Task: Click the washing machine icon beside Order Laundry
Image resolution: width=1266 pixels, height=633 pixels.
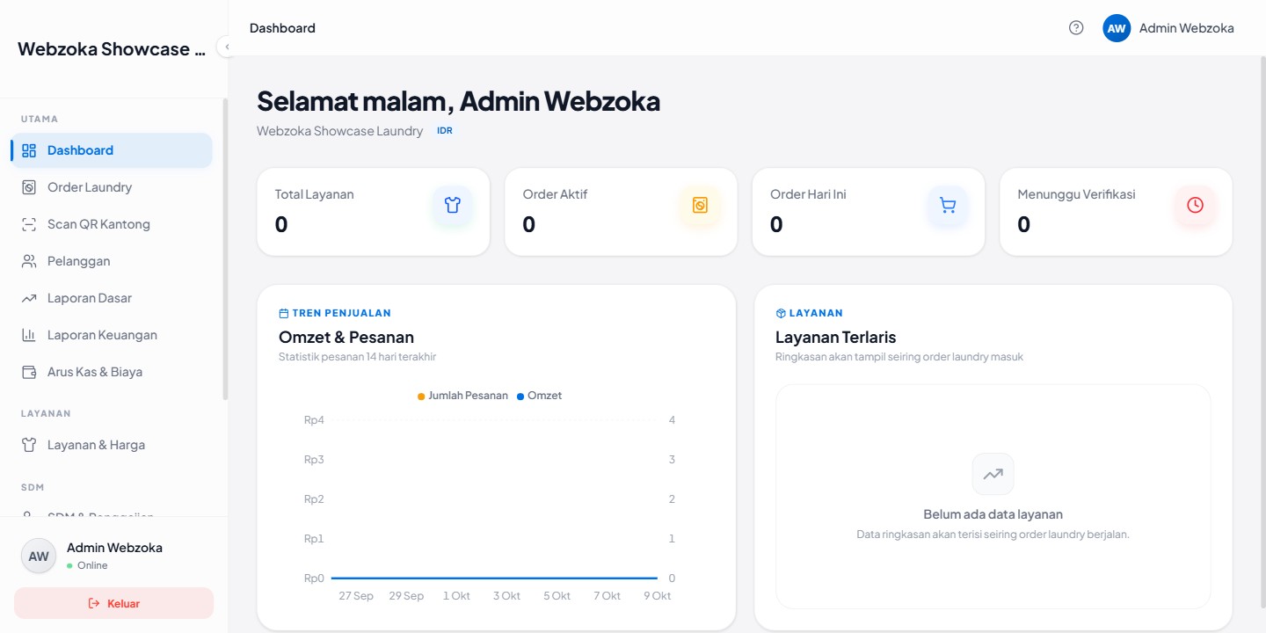Action: pos(29,187)
